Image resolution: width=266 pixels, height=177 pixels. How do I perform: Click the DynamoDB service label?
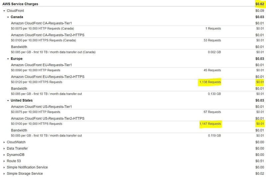tap(16, 155)
